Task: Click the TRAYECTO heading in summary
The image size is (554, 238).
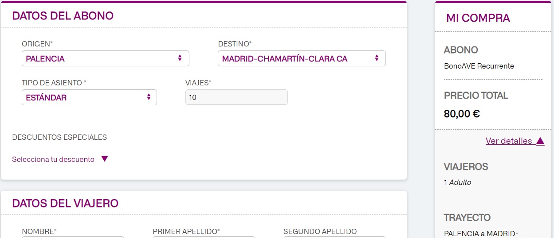Action: pos(467,218)
